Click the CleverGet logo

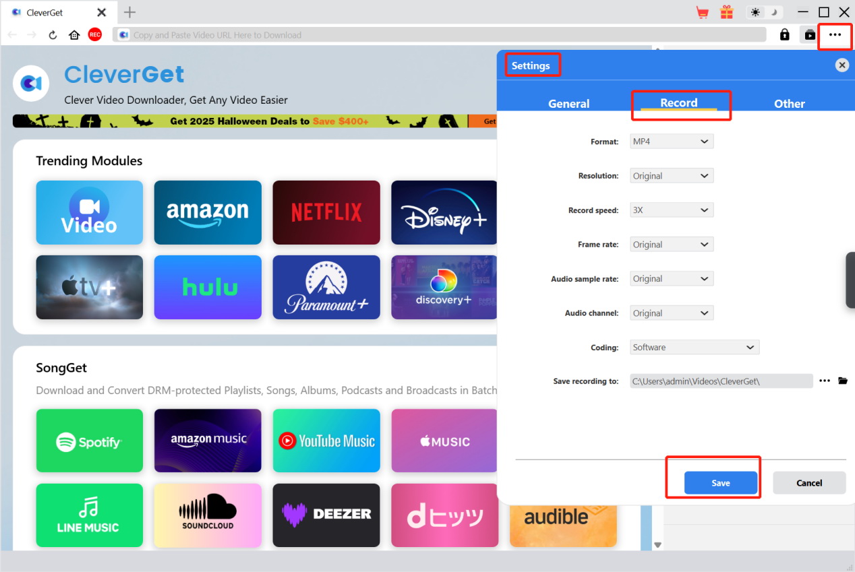[31, 83]
